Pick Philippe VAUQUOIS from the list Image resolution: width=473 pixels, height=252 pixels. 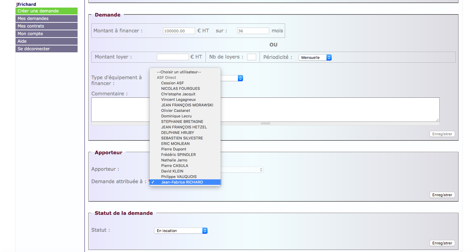tap(179, 177)
